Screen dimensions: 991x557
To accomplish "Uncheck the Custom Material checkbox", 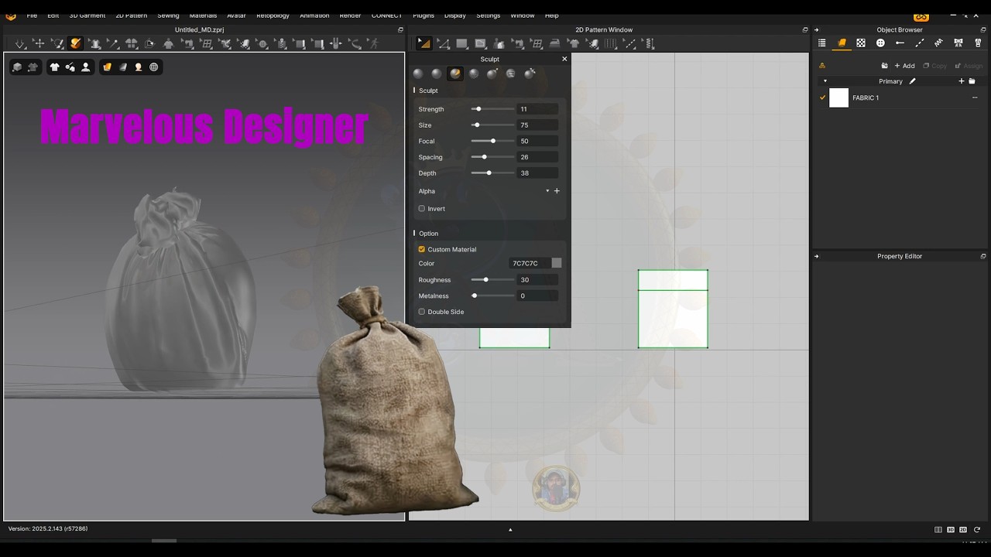I will click(422, 249).
